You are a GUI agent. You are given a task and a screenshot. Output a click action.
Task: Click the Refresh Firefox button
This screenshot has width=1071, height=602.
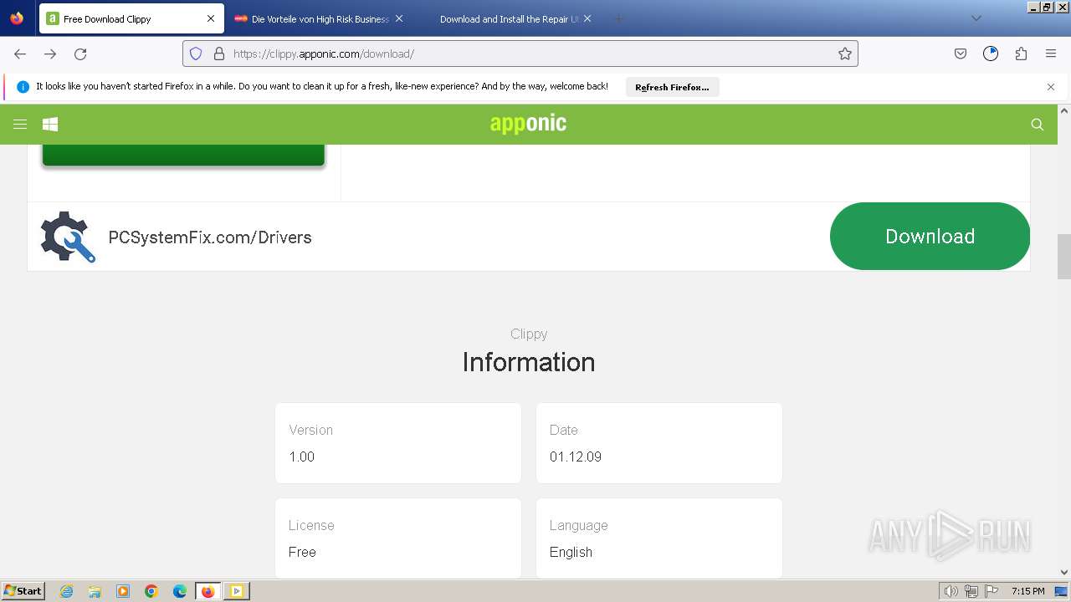pos(672,87)
